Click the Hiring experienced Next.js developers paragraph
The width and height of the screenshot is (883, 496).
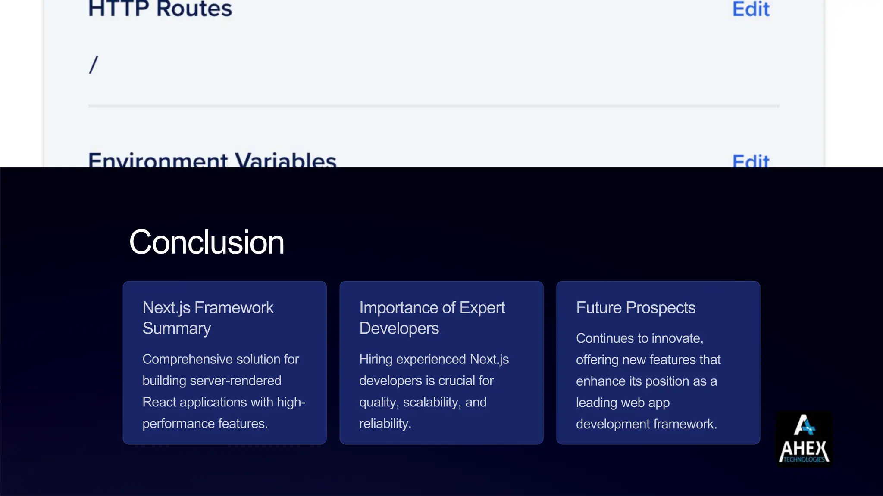click(434, 391)
